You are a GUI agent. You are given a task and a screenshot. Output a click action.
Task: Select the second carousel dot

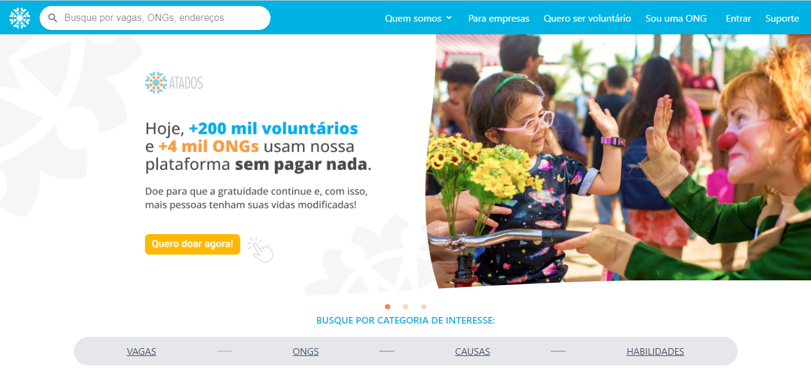coord(405,307)
